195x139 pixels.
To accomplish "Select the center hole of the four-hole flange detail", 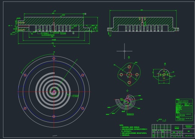I will tap(129, 75).
